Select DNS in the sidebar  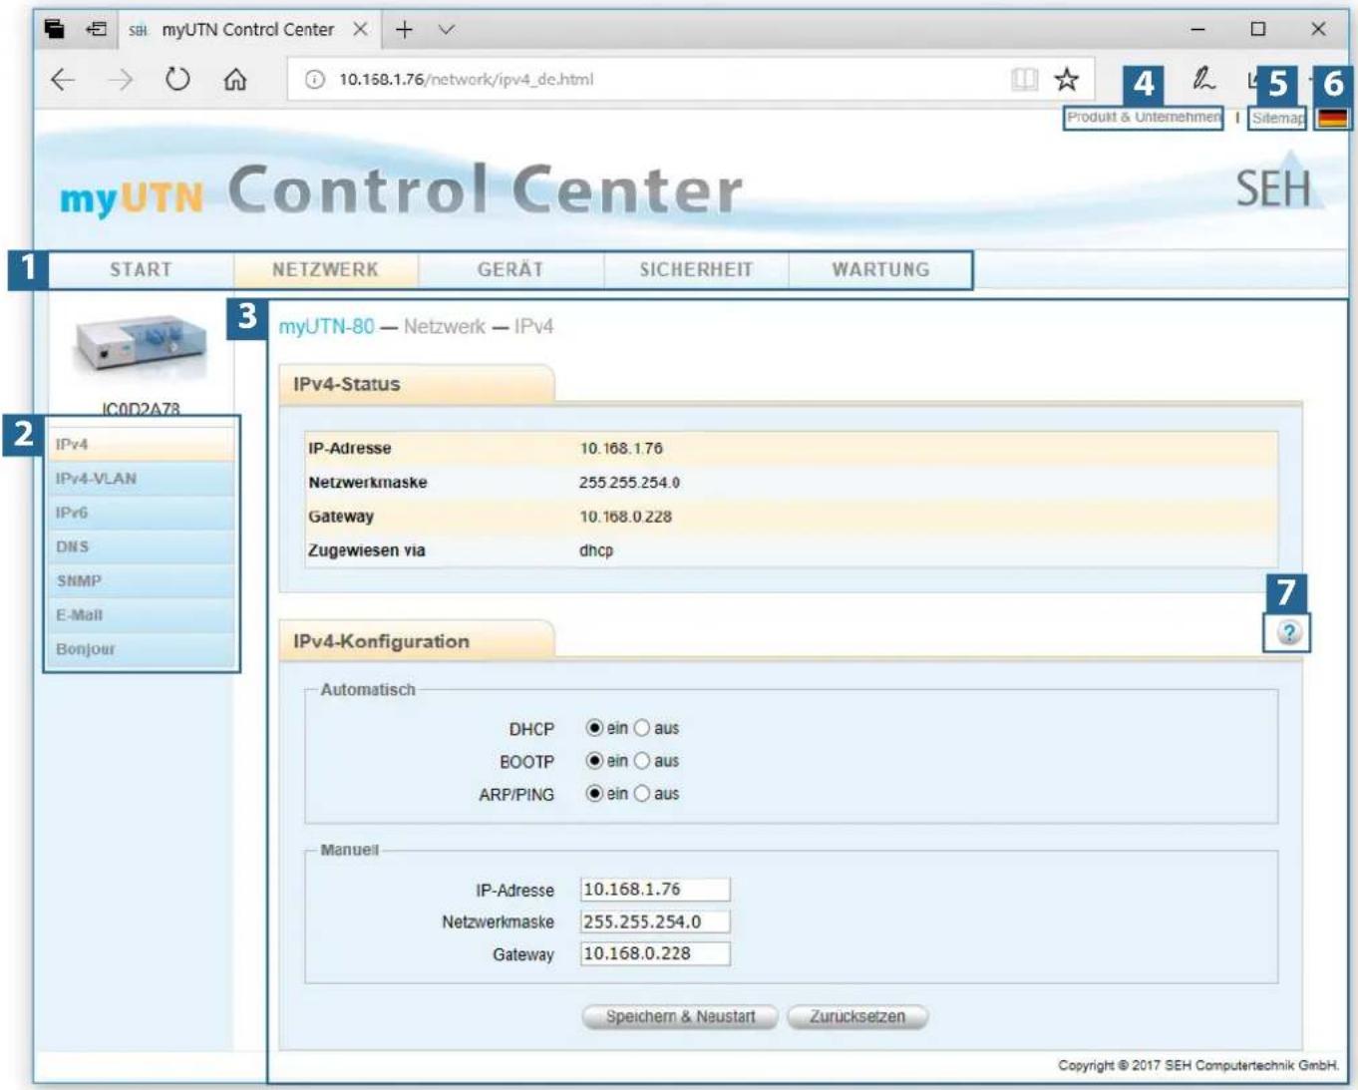(x=141, y=546)
